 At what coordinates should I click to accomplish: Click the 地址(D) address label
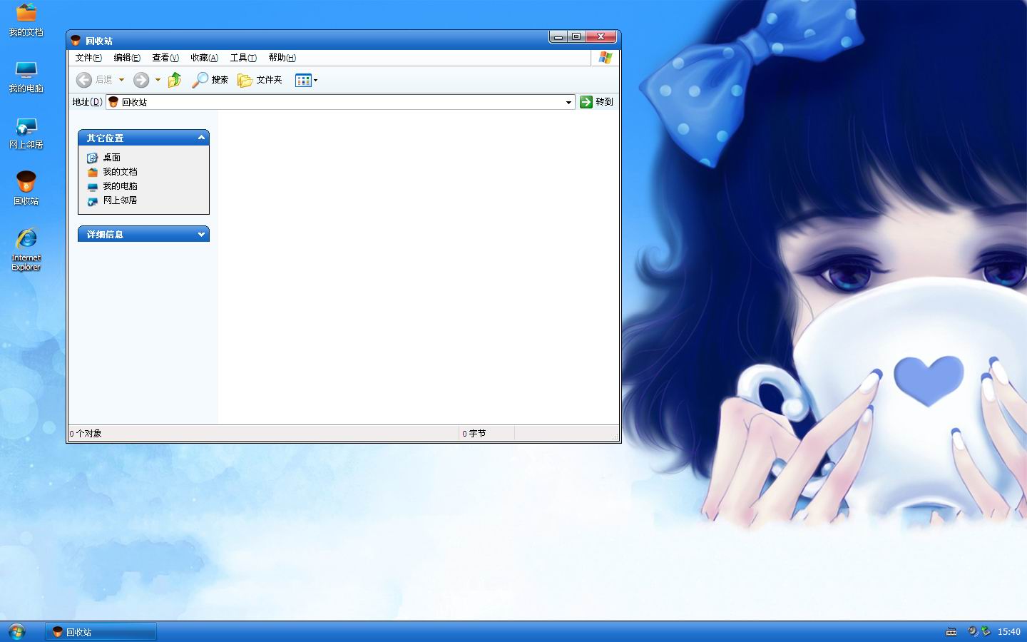87,102
